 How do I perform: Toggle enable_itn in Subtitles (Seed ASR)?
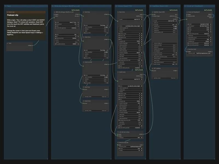165,28
